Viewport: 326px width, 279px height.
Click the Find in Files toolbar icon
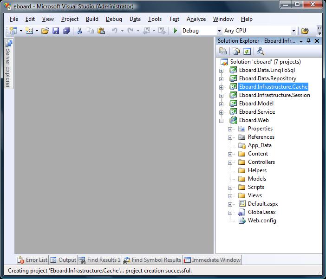305,31
